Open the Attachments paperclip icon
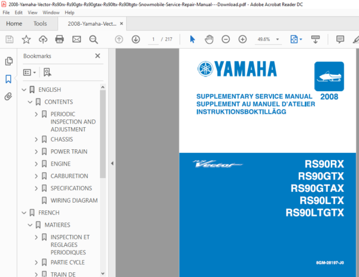The image size is (359, 277). coord(8,97)
